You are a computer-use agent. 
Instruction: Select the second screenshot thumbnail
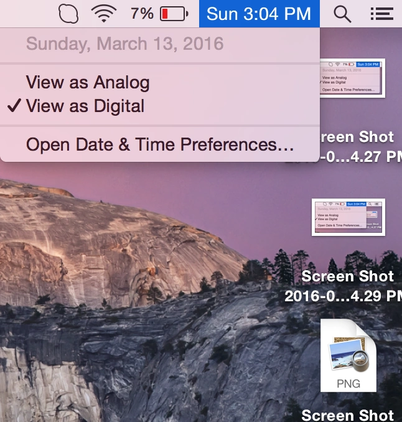[349, 216]
